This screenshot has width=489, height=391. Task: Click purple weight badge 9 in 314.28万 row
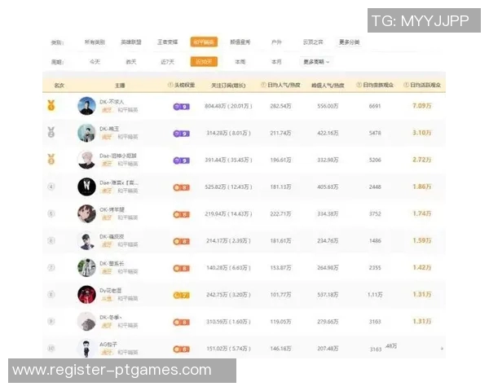[x=182, y=134]
